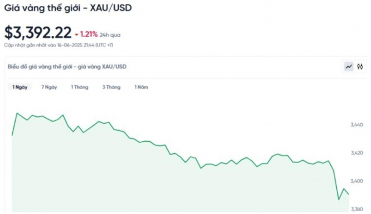
Task: Select the 7 Ngày time range
Action: (x=49, y=87)
